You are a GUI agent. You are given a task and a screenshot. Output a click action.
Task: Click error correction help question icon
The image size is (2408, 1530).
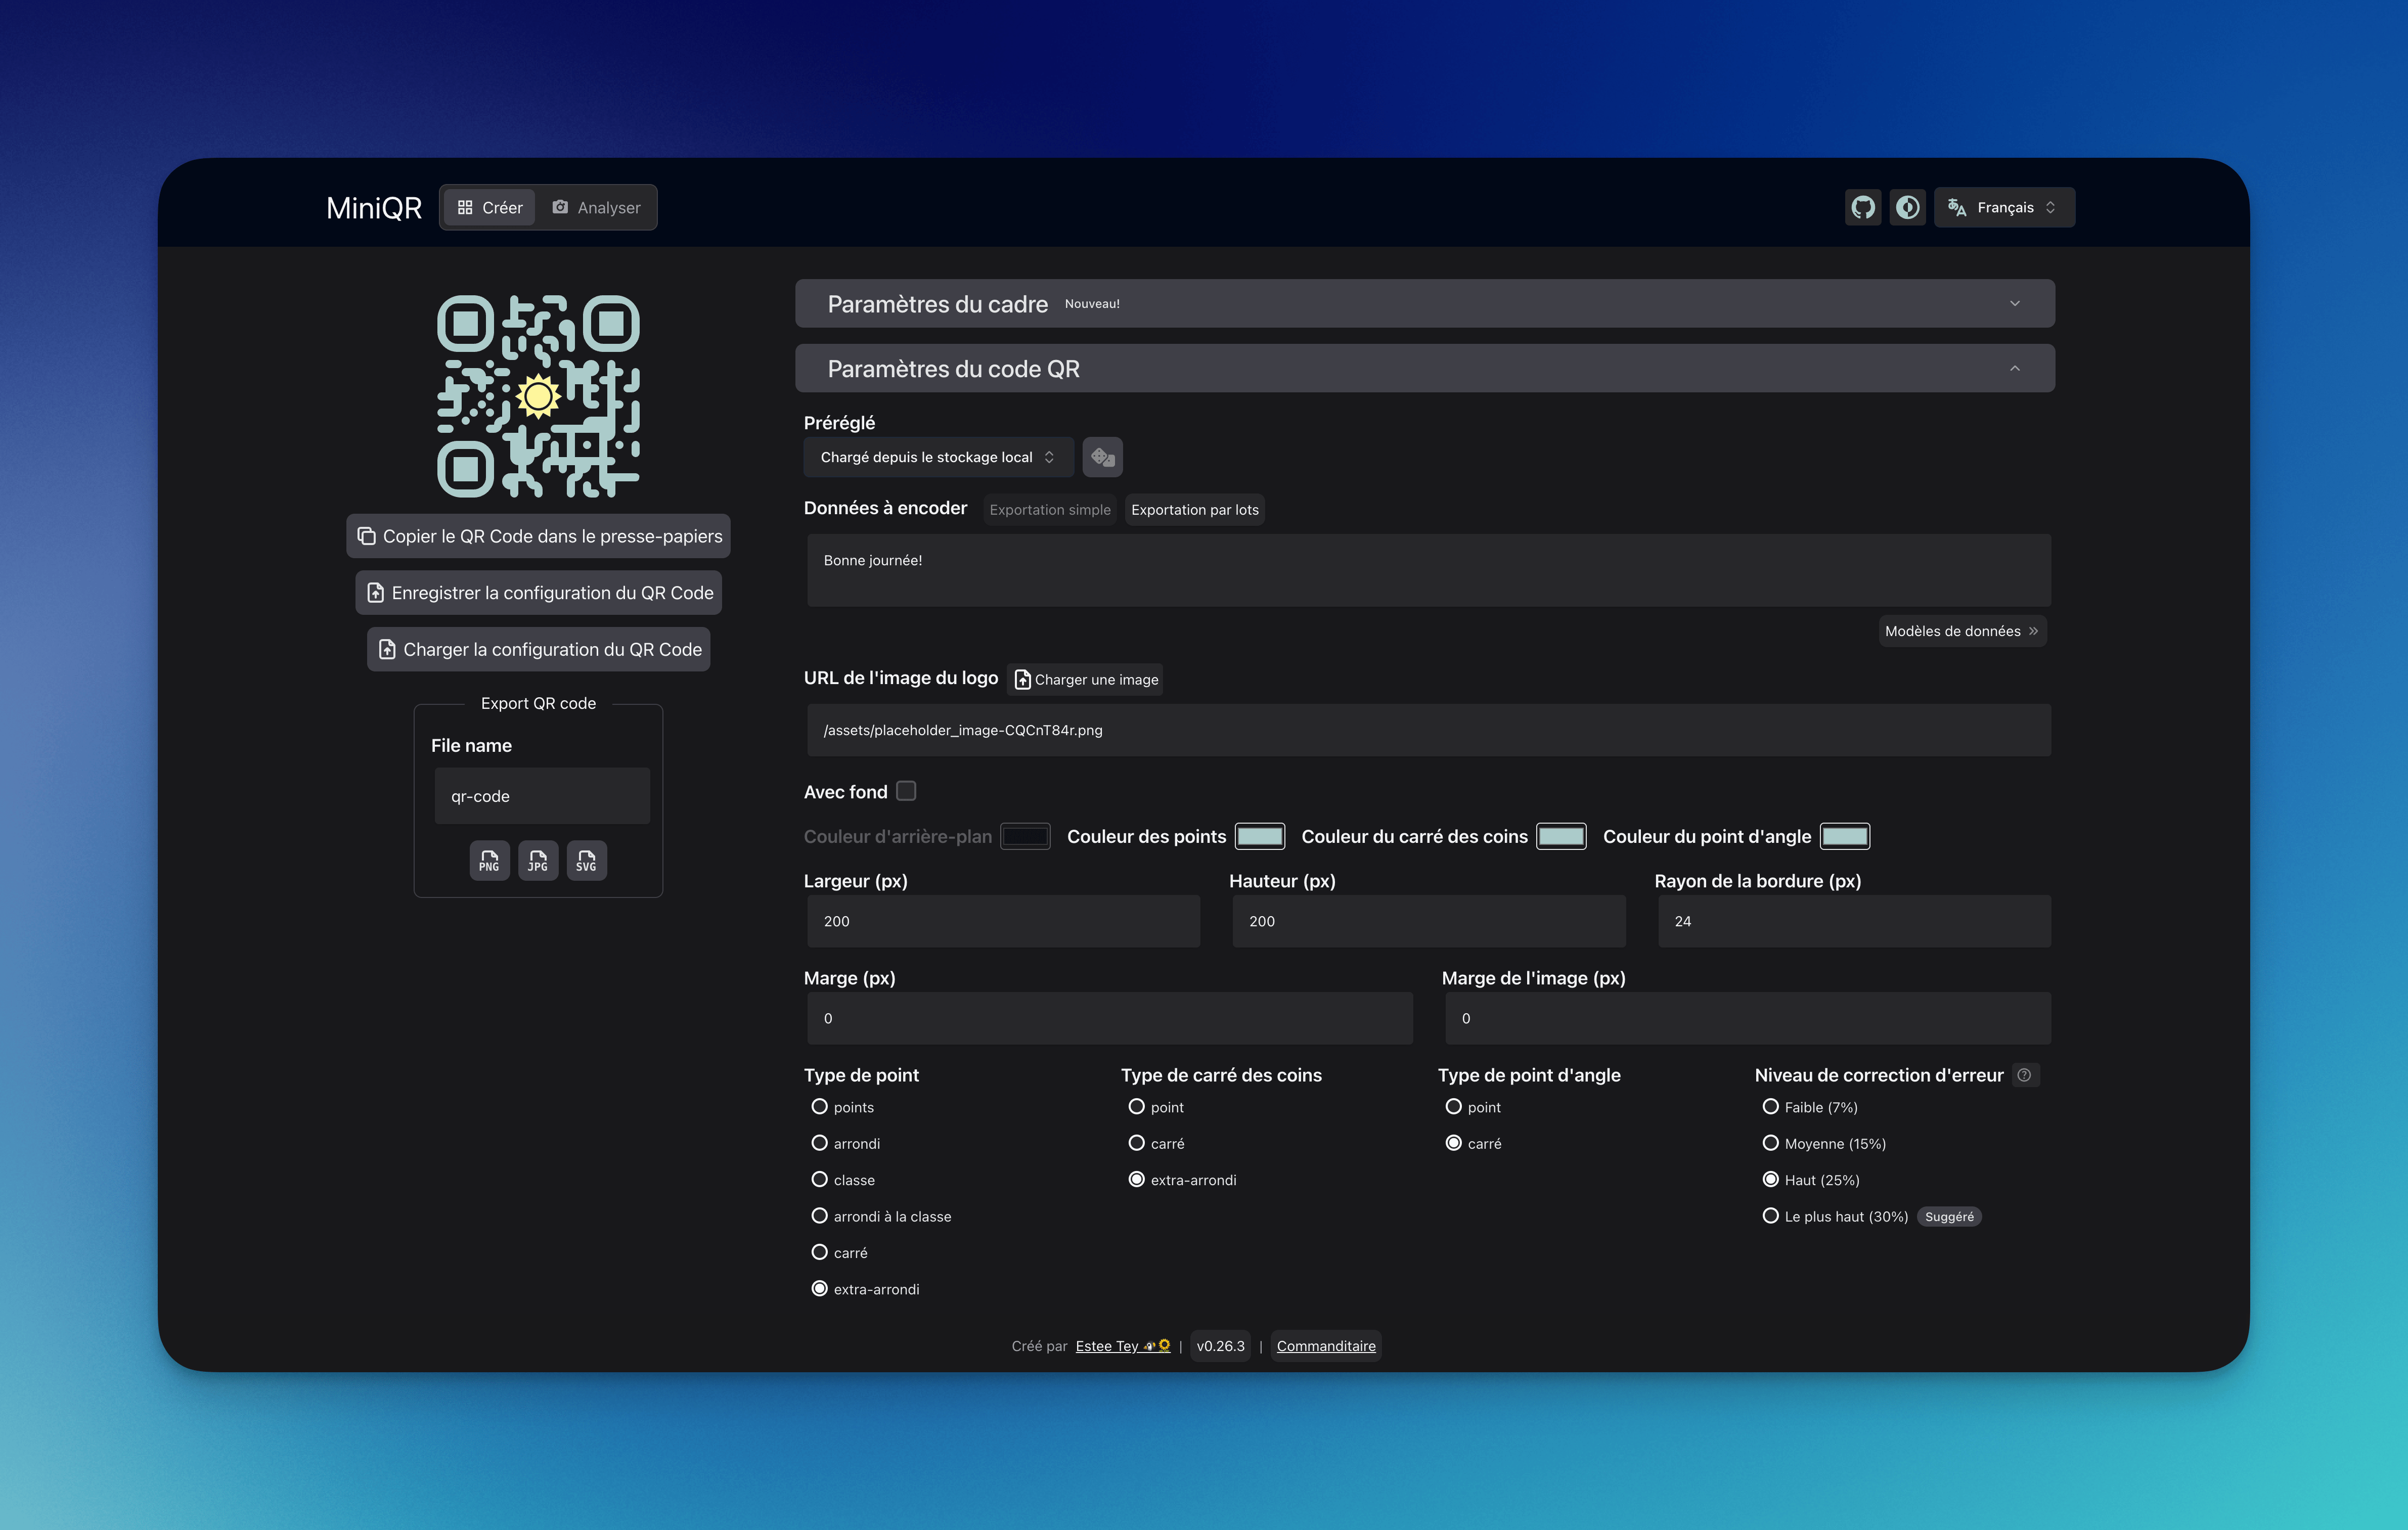[2024, 1075]
